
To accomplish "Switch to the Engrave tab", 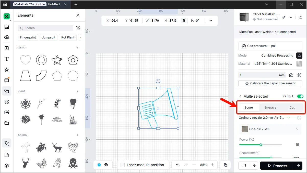I will point(270,108).
